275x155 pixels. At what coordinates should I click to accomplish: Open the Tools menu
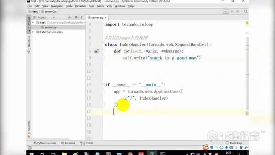(100, 6)
